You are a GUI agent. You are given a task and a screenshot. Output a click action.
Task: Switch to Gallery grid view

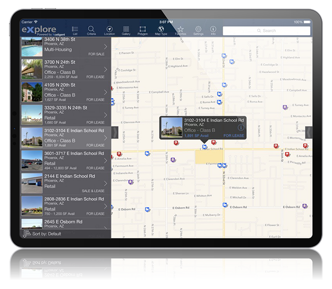tap(126, 30)
